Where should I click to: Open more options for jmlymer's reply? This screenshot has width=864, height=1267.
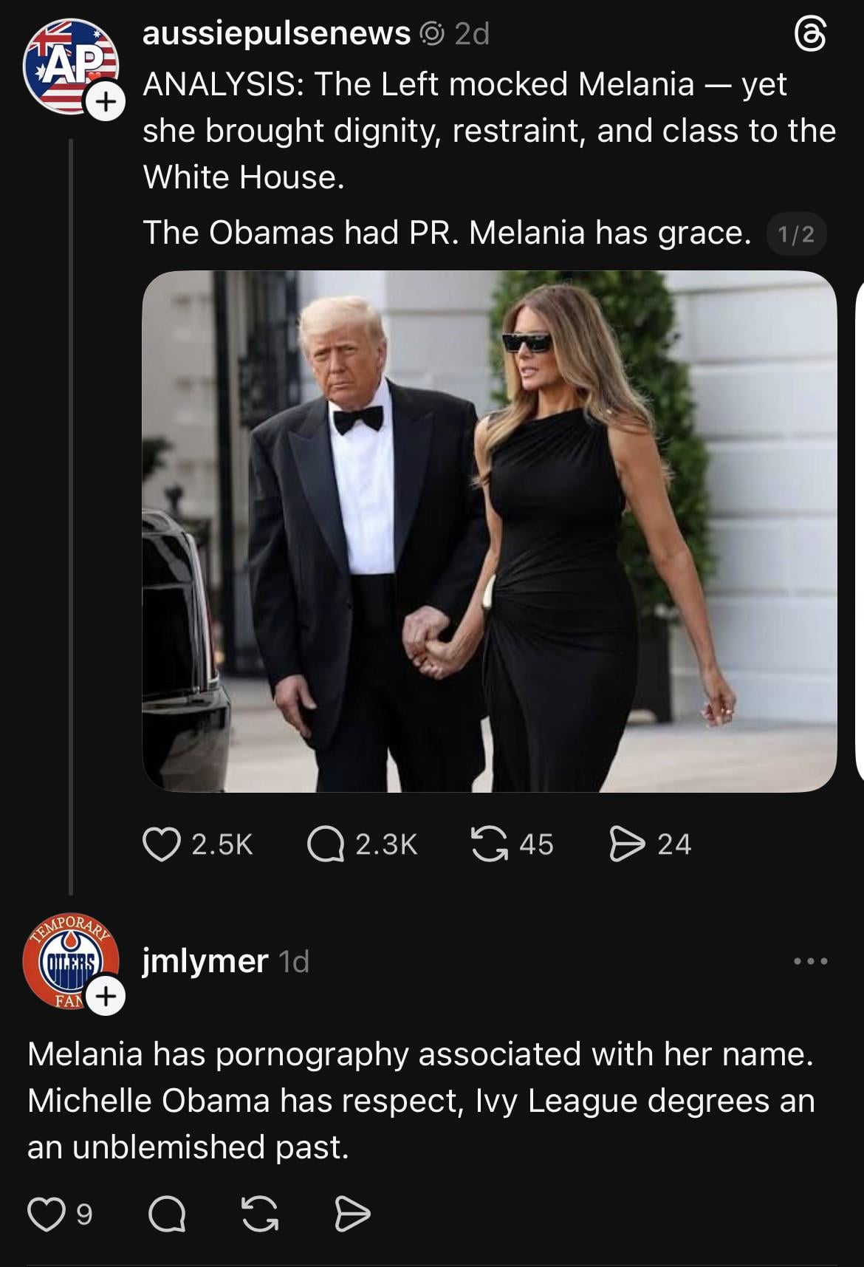coord(810,961)
